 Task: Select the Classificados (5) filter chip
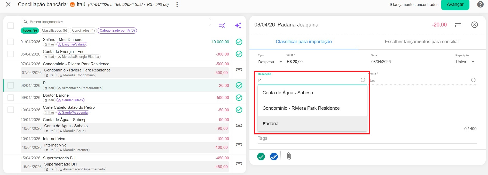pyautogui.click(x=54, y=31)
